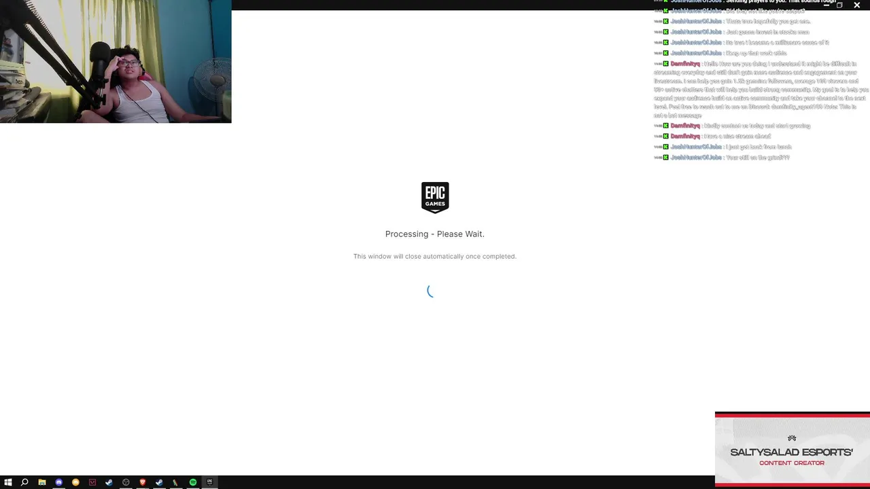Open the yellow Discord Canary taskbar icon
870x489 pixels.
pyautogui.click(x=75, y=482)
